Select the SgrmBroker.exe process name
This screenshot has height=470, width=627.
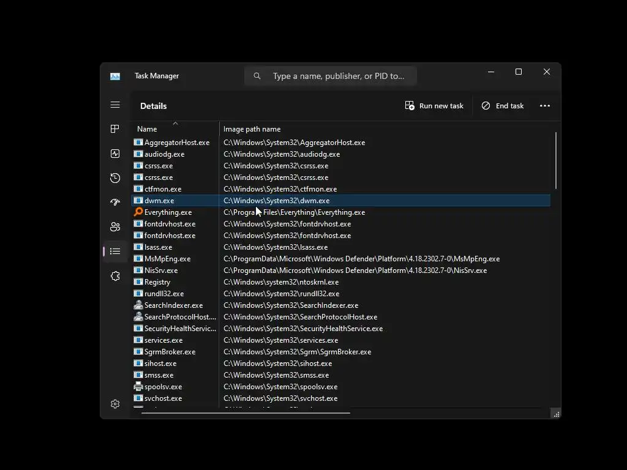coord(170,352)
